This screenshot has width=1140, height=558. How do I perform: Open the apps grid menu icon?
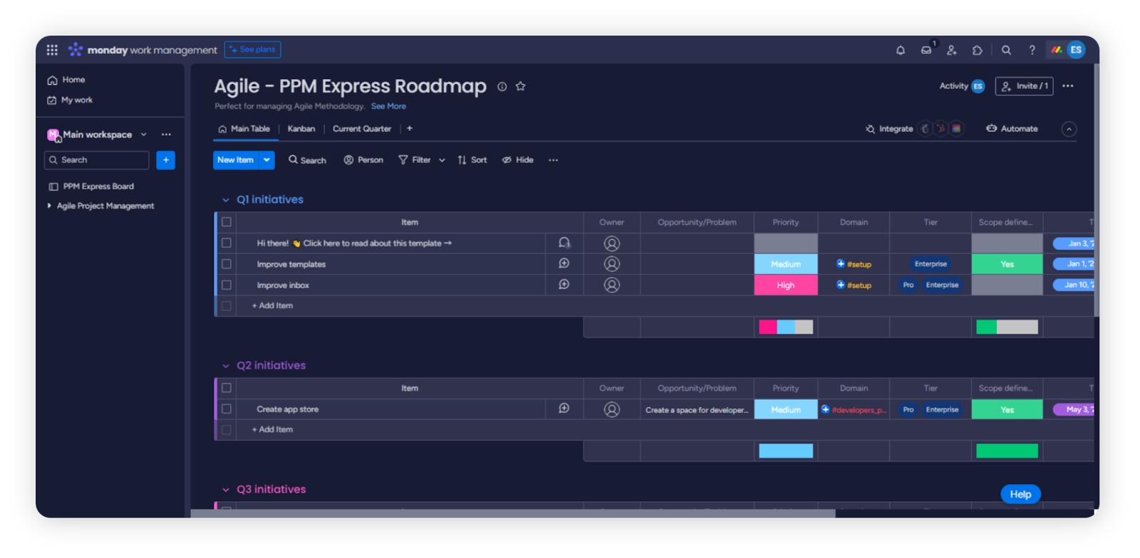point(52,50)
